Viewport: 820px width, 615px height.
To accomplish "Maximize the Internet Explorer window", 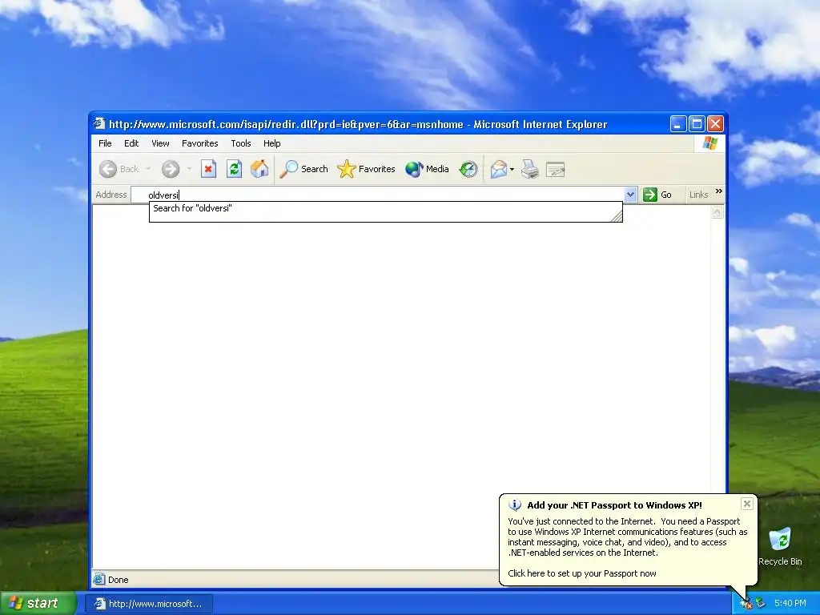I will tap(697, 124).
